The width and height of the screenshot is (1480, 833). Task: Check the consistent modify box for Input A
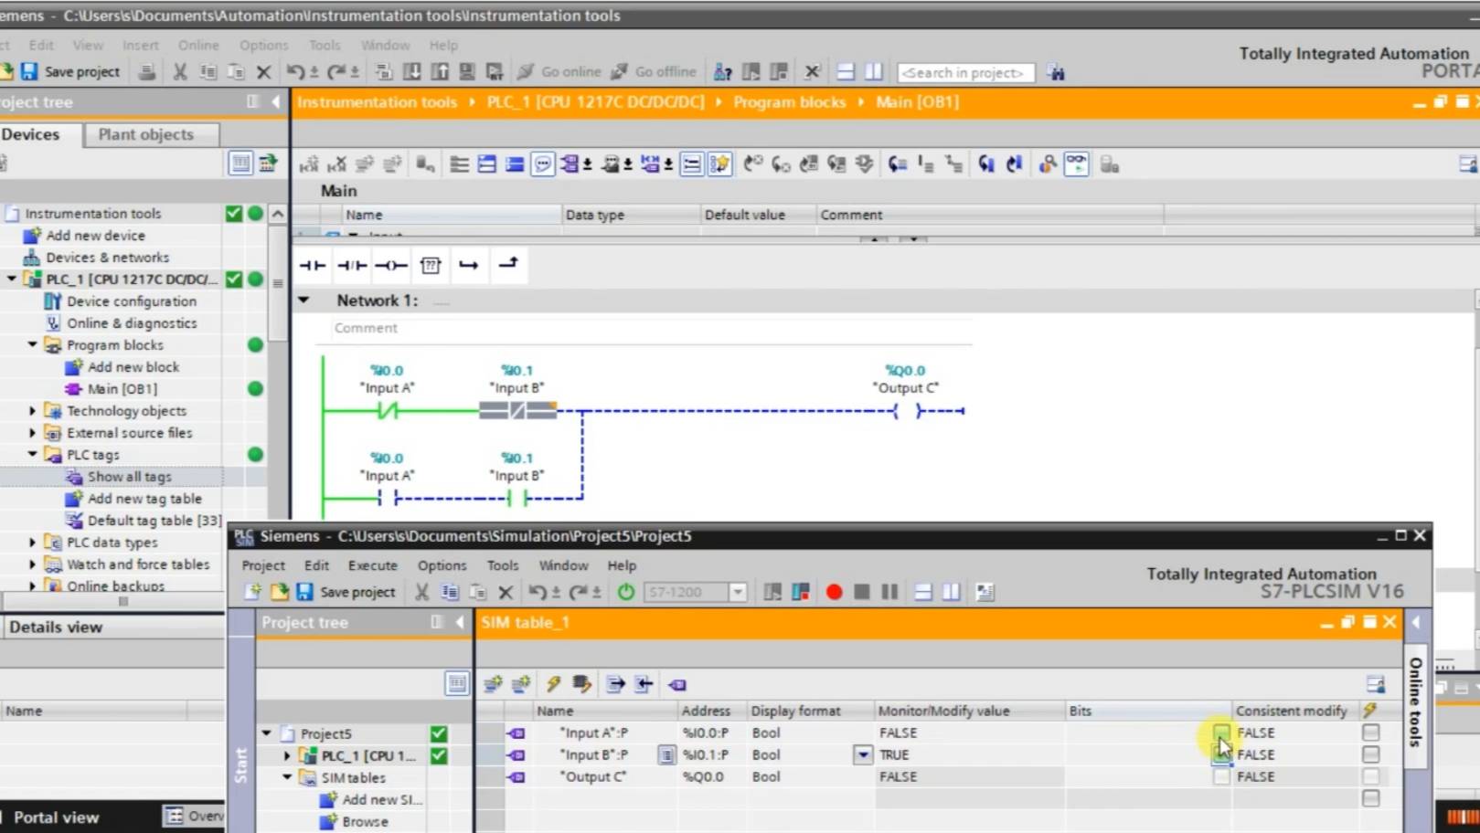pyautogui.click(x=1370, y=733)
